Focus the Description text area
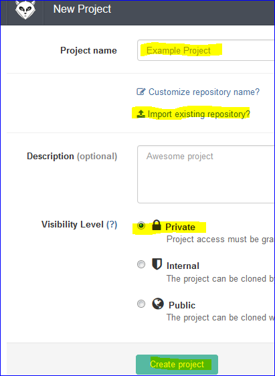This screenshot has height=376, width=275. click(206, 174)
